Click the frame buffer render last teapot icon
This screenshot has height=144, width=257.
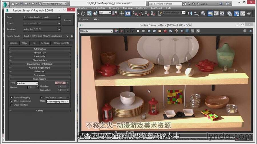coord(250,31)
